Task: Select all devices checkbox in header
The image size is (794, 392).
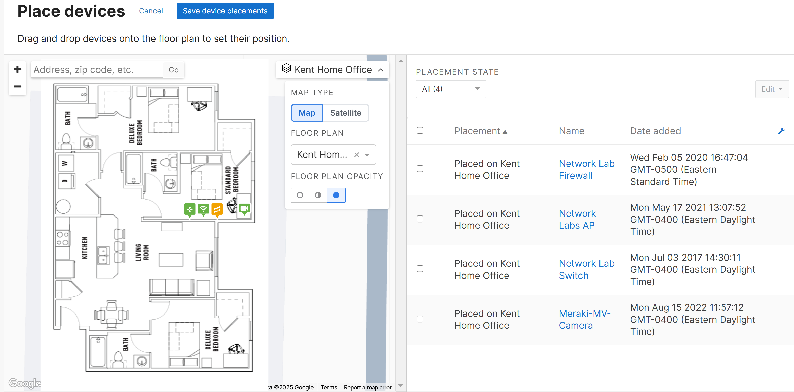Action: coord(420,130)
